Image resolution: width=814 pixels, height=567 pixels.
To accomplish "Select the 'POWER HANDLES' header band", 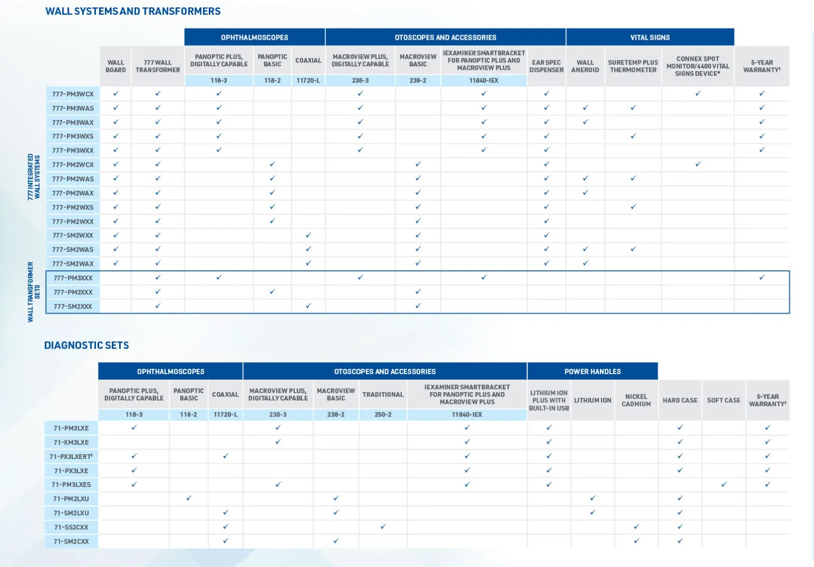I will click(x=592, y=371).
